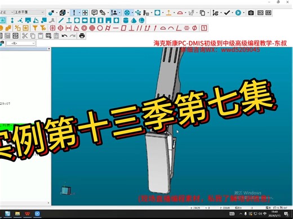Open the perpendicularity dimension icon
Image resolution: width=293 pixels, height=219 pixels.
tap(131, 28)
